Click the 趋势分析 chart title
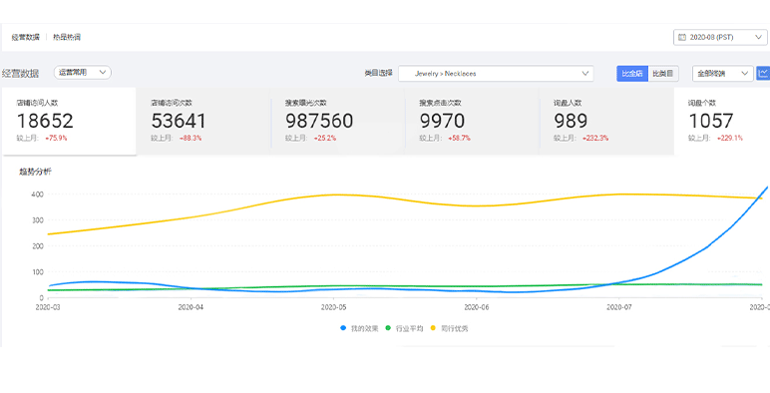 click(x=35, y=172)
